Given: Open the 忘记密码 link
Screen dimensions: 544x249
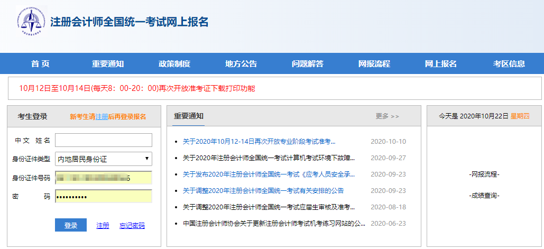Looking at the screenshot, I should (x=132, y=226).
